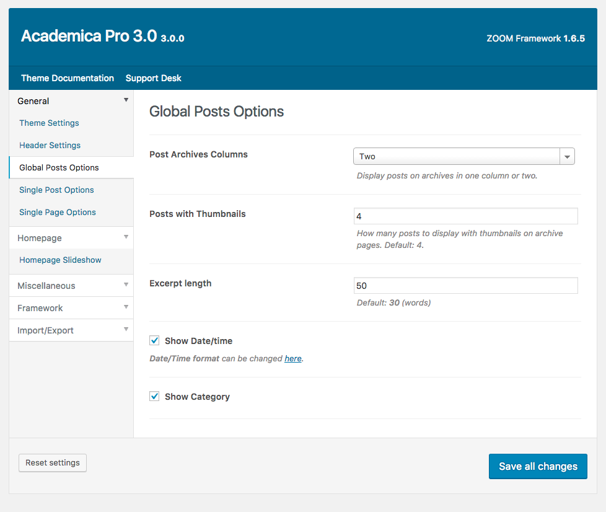Navigate to Single Post Options

tap(56, 190)
